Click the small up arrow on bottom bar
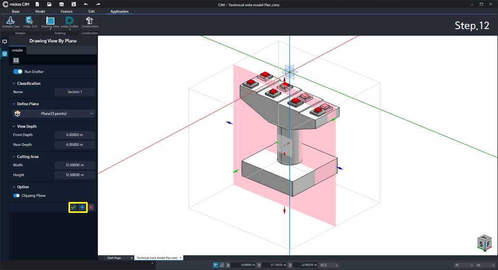498x270 pixels. [x=152, y=263]
